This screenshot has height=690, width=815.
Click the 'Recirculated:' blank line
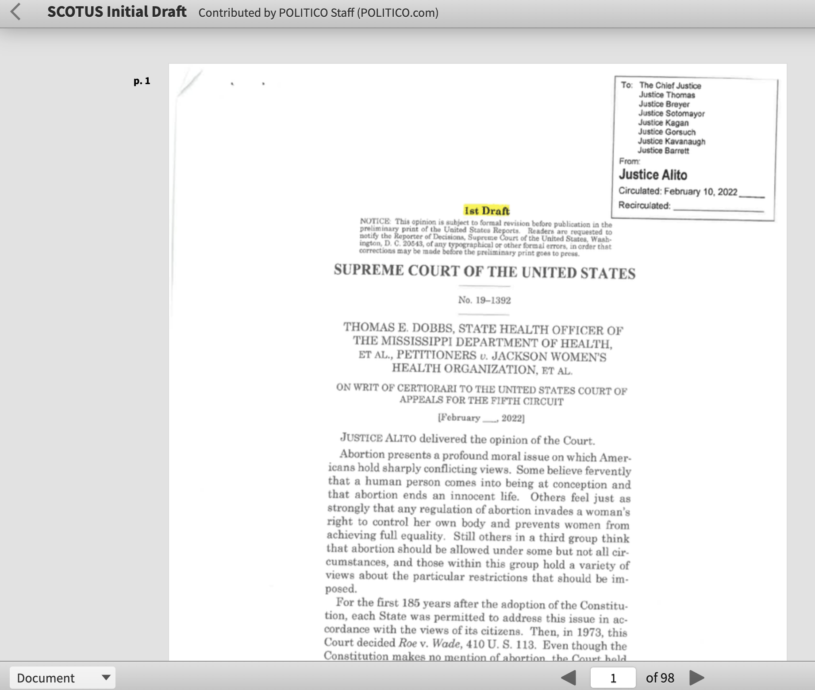(x=718, y=206)
